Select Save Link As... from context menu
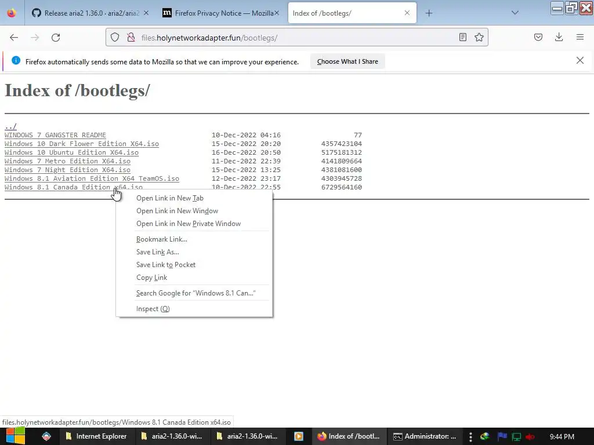Screen dimensions: 594x445 194,252
